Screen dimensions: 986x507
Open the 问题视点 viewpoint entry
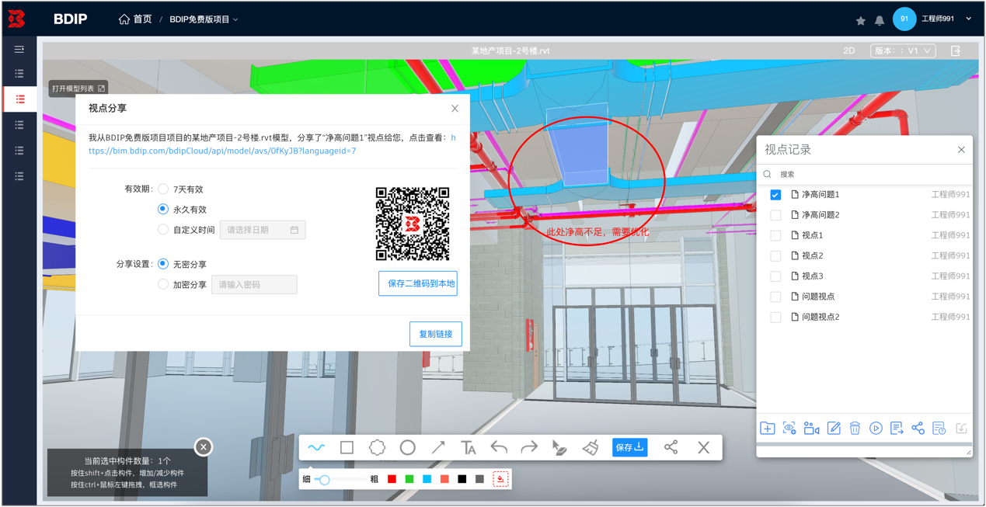[818, 297]
